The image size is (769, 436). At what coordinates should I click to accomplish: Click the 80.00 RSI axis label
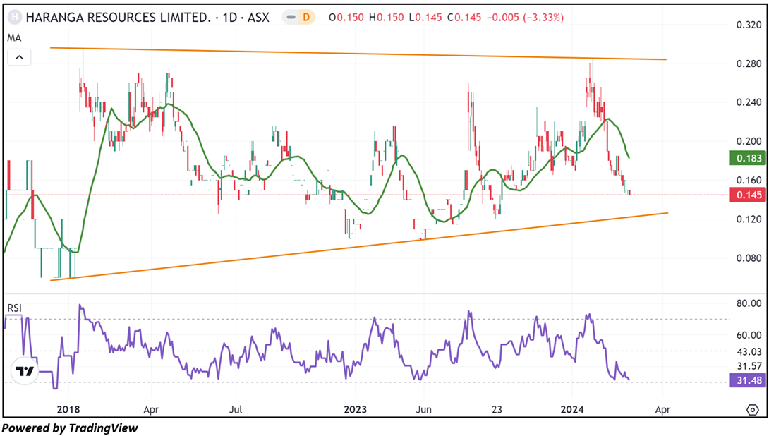pyautogui.click(x=749, y=303)
